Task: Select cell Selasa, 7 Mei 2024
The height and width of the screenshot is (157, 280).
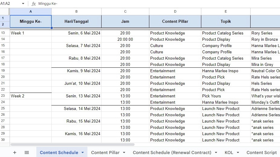Action: click(76, 46)
